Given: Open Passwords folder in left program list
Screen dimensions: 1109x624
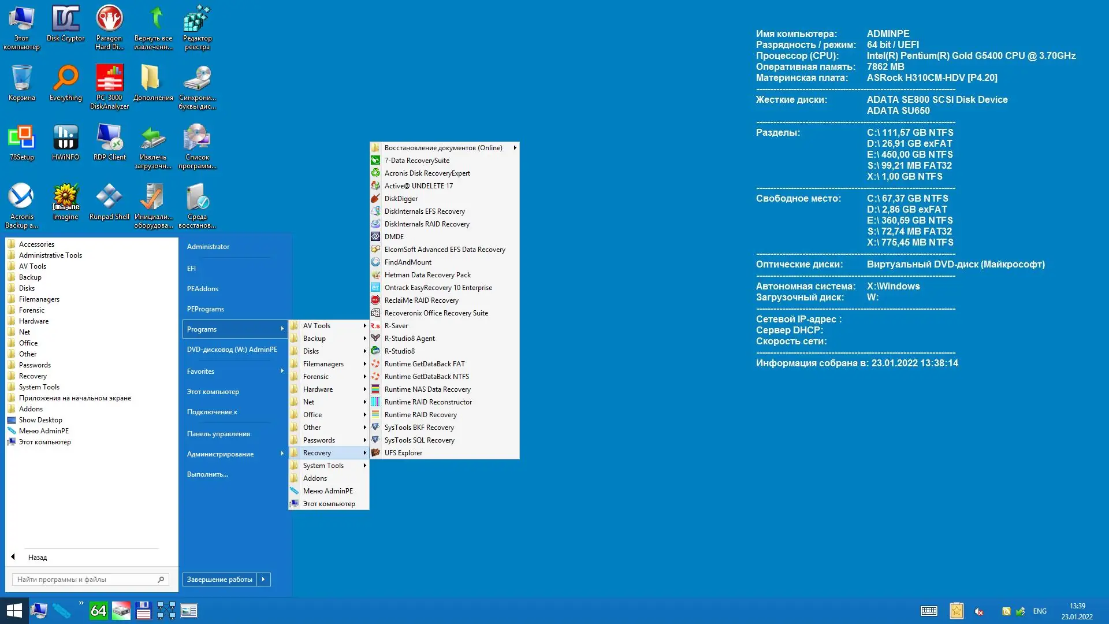Looking at the screenshot, I should point(35,365).
